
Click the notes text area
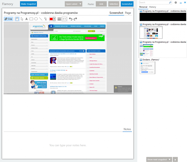point(68,145)
